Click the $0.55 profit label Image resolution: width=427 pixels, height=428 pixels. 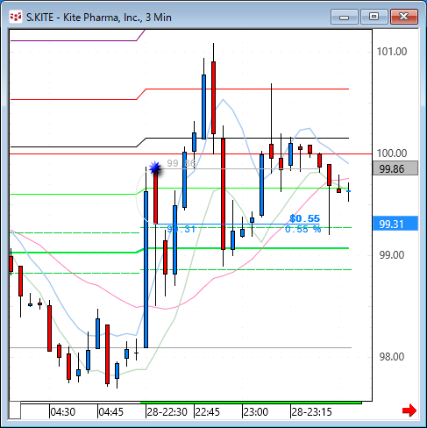305,218
